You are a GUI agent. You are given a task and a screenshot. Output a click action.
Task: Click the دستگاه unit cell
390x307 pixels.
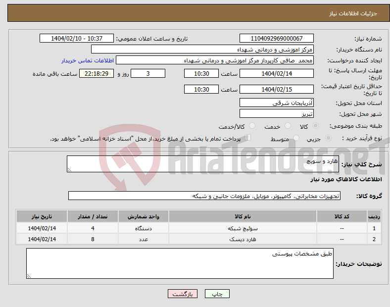coord(143,228)
